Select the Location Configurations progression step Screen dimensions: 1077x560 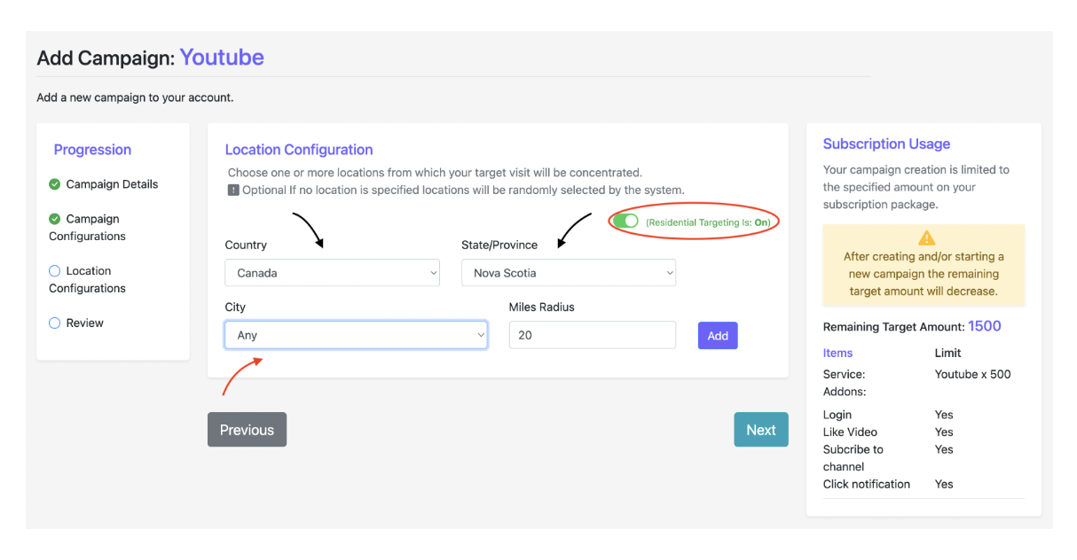(x=87, y=280)
